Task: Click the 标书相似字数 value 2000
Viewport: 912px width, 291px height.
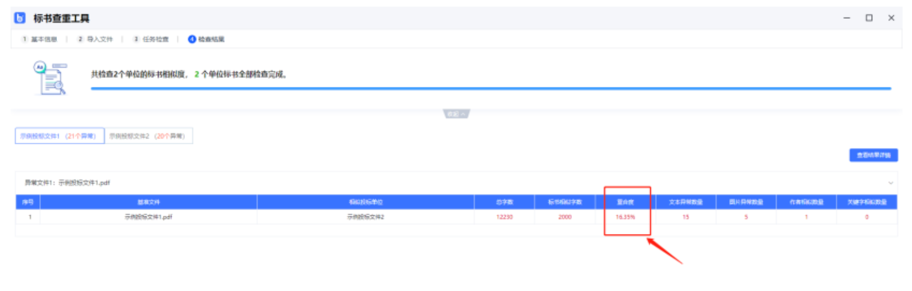Action: pyautogui.click(x=564, y=217)
